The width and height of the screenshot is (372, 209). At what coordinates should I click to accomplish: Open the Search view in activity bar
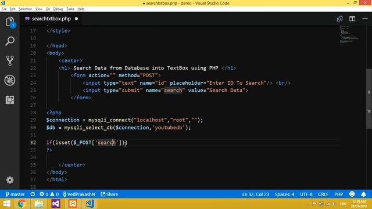(10, 41)
